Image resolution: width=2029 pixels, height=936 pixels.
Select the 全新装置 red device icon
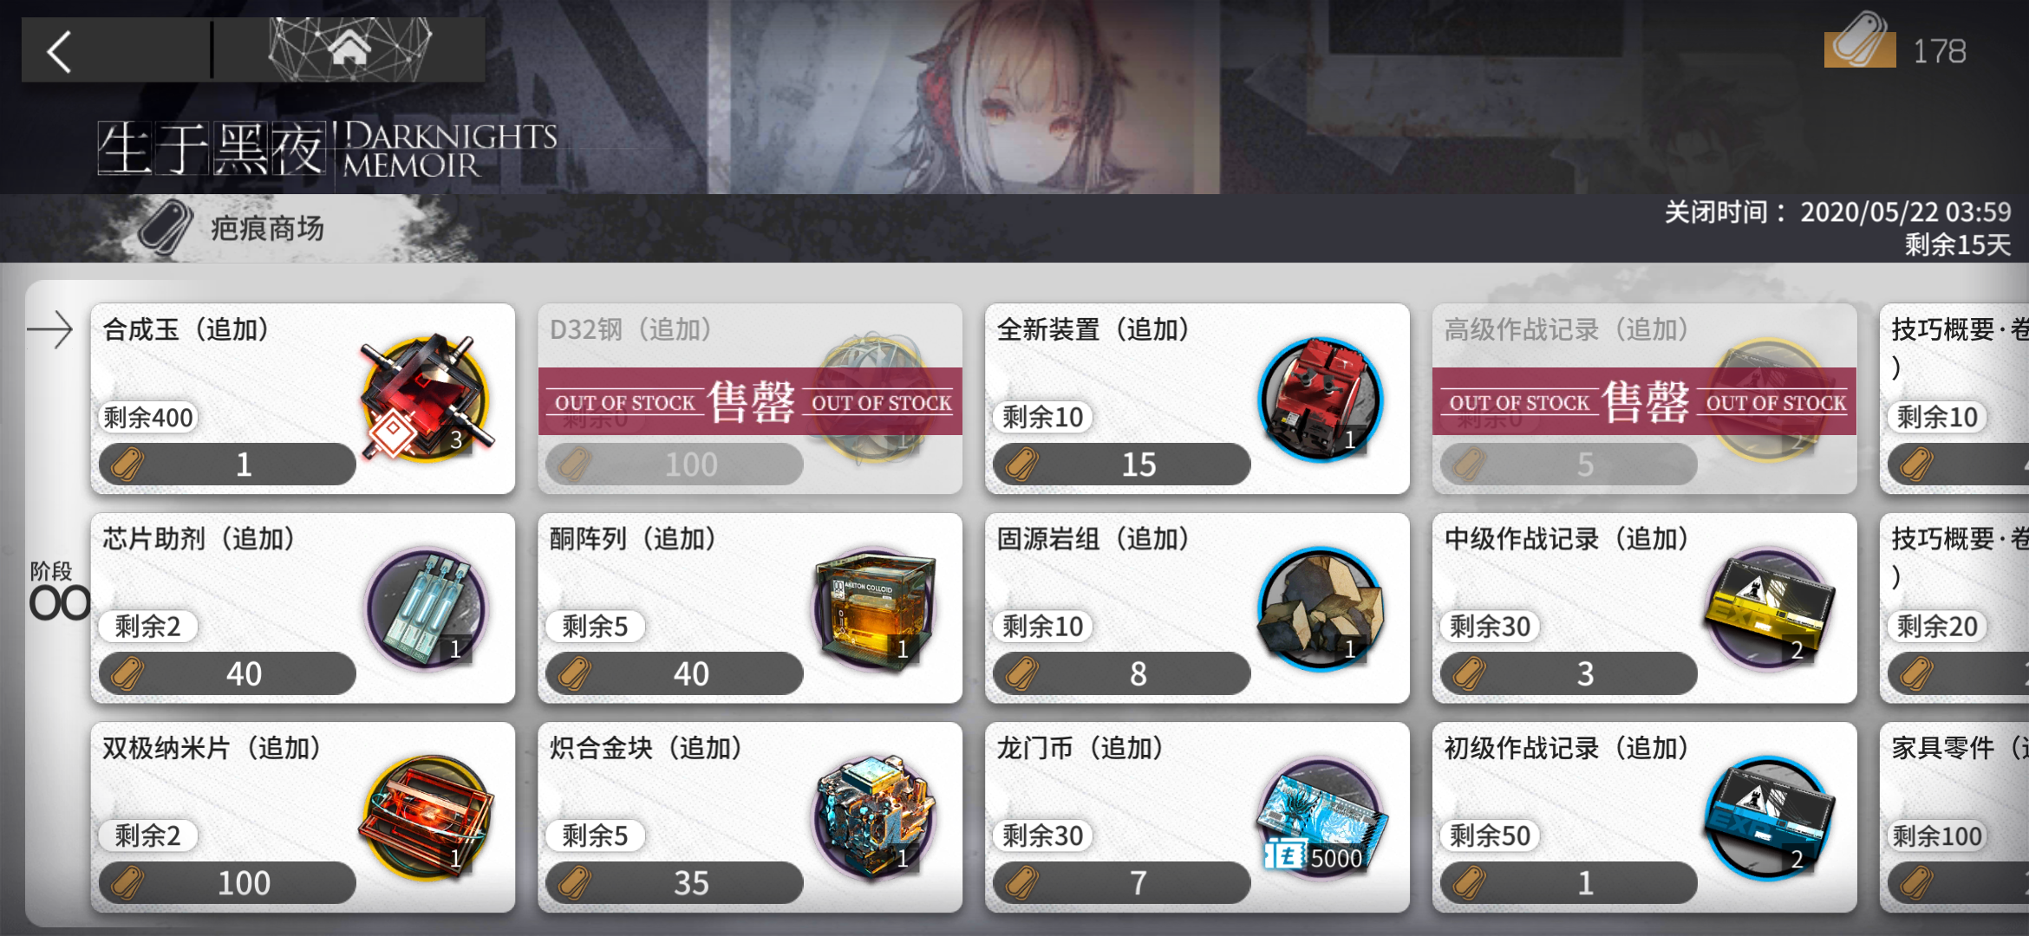tap(1320, 399)
